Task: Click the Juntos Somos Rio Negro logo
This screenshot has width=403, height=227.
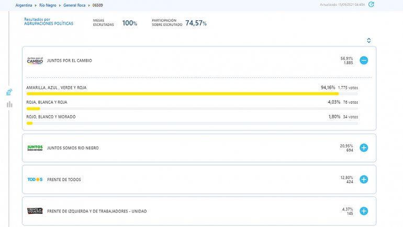Action: (x=35, y=148)
